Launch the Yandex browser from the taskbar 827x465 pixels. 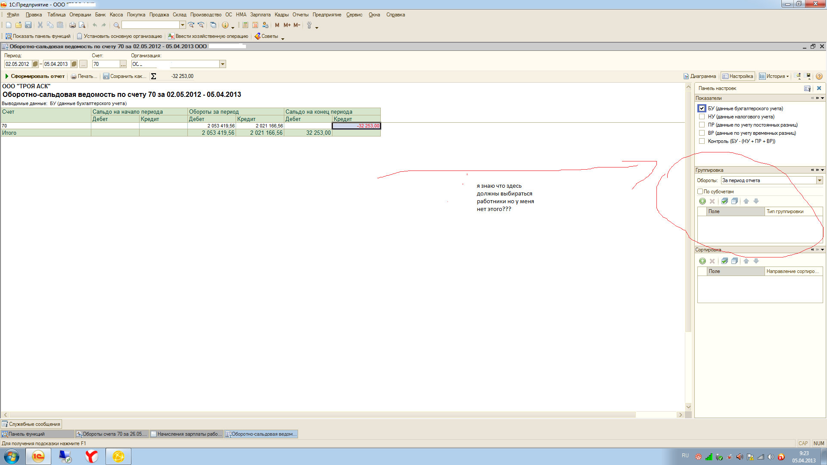[x=91, y=456]
